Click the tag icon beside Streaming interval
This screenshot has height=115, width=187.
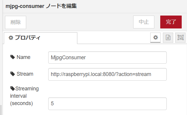pos(13,89)
